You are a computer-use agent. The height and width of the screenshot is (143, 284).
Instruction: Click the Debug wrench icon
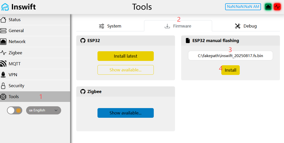[237, 26]
